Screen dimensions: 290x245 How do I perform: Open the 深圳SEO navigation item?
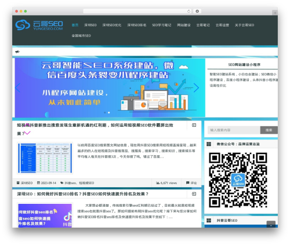tap(90, 25)
